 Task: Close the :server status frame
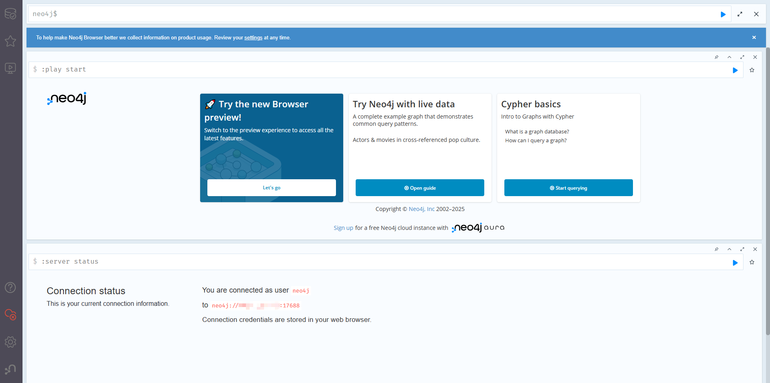click(x=755, y=249)
